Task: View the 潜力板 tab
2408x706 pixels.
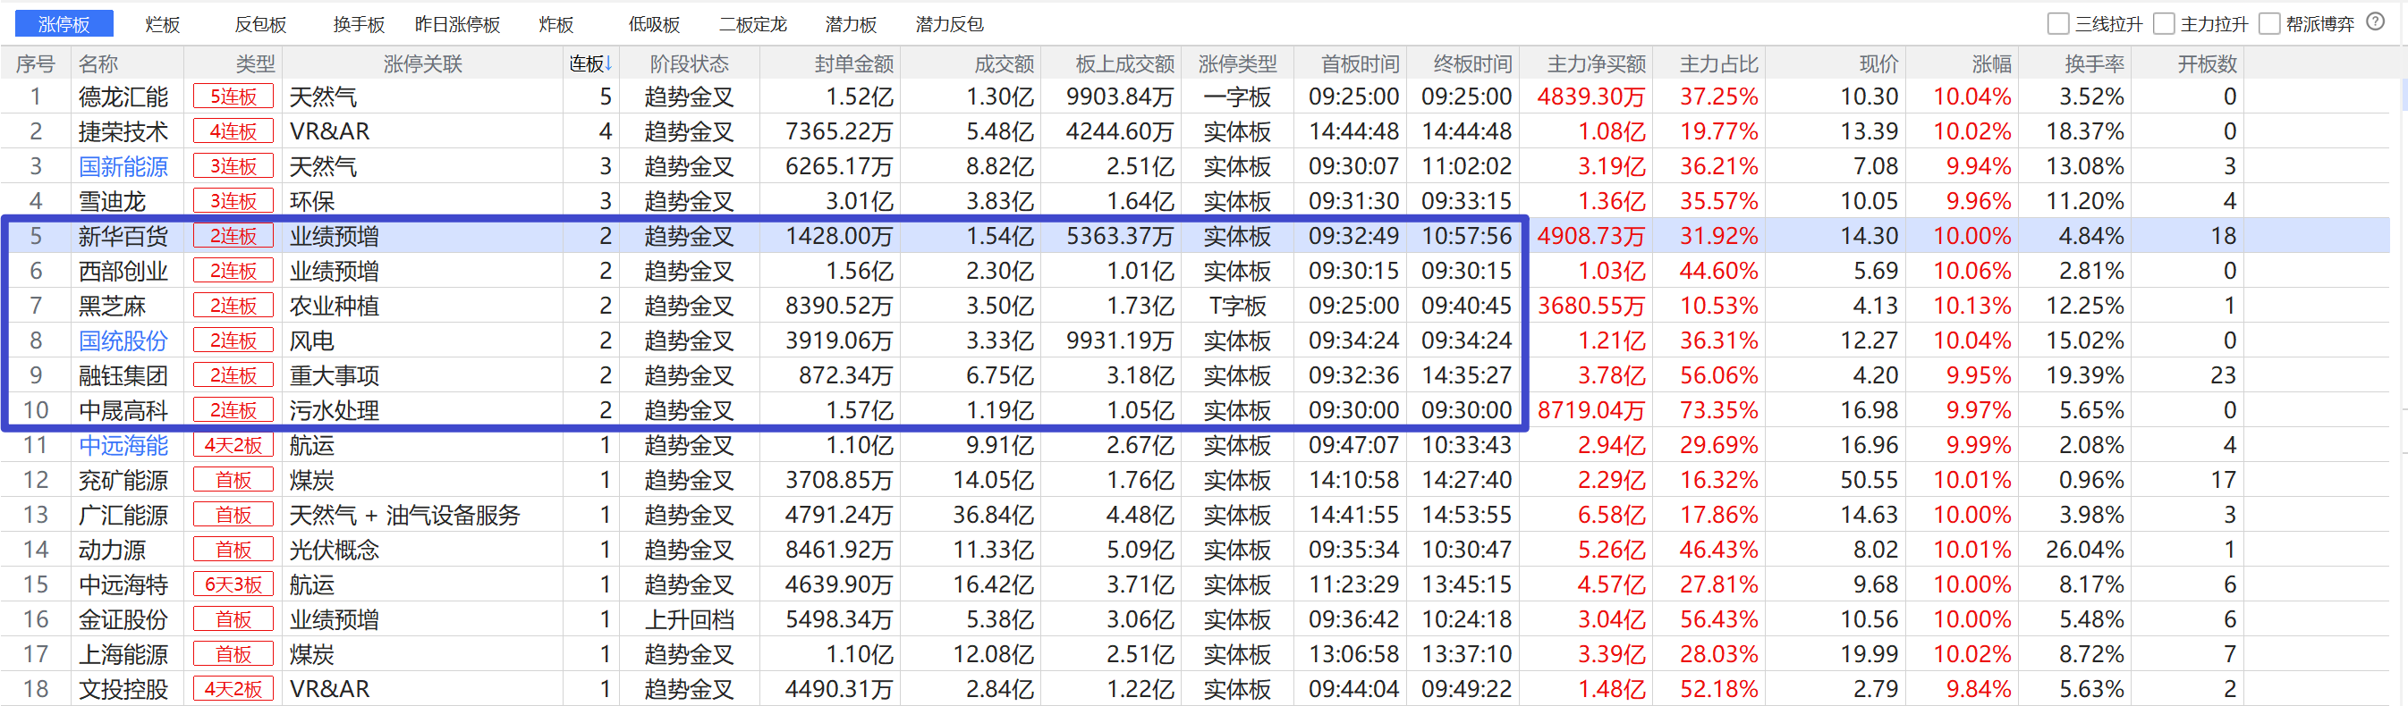Action: 851,24
